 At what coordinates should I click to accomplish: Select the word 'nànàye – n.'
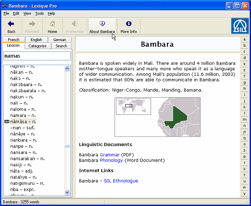(x=23, y=134)
